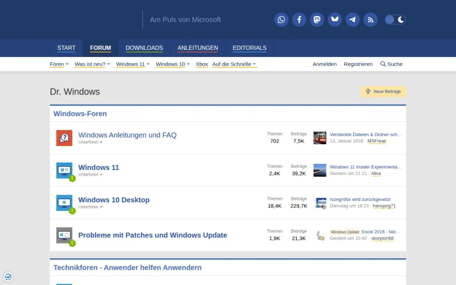Open hansjorg71's user profile
The image size is (456, 285).
pyautogui.click(x=384, y=206)
